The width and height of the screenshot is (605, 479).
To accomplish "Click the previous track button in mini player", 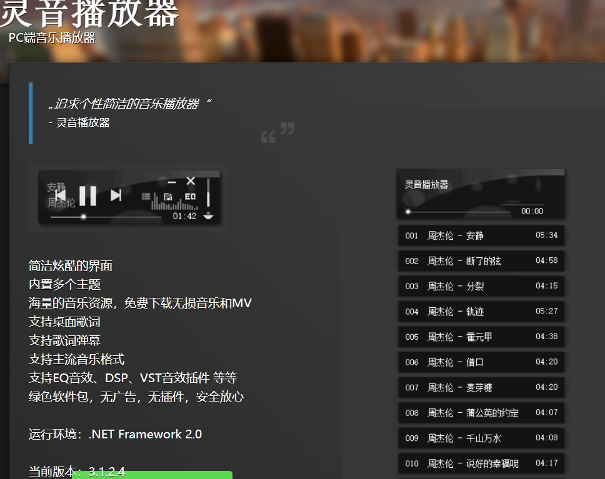I will pos(60,195).
